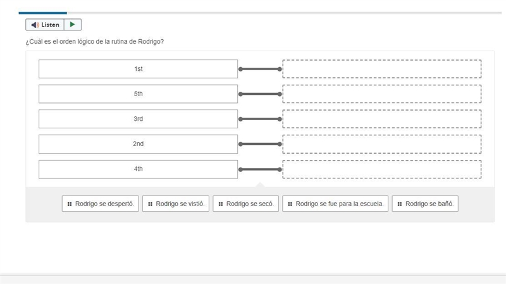Viewport: 506px width, 284px height.
Task: Click the empty drop zone next to 2nd
Action: point(382,144)
